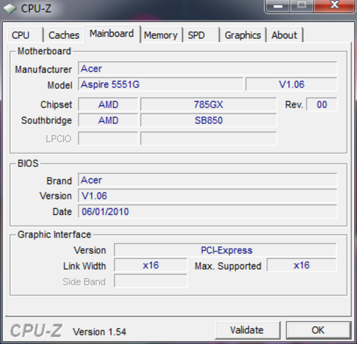Screen dimensions: 357x344
Task: Click the BIOS Date label
Action: [62, 212]
